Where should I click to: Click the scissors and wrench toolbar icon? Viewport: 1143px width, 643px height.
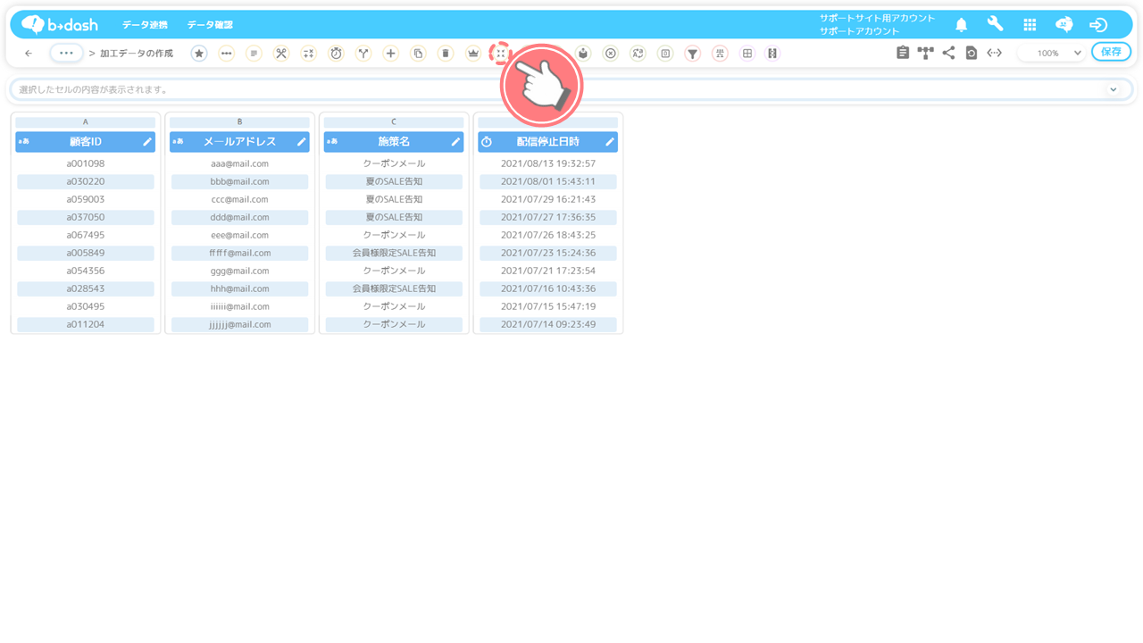point(281,54)
